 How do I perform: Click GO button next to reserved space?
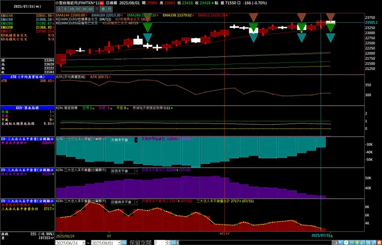pyautogui.click(x=173, y=242)
